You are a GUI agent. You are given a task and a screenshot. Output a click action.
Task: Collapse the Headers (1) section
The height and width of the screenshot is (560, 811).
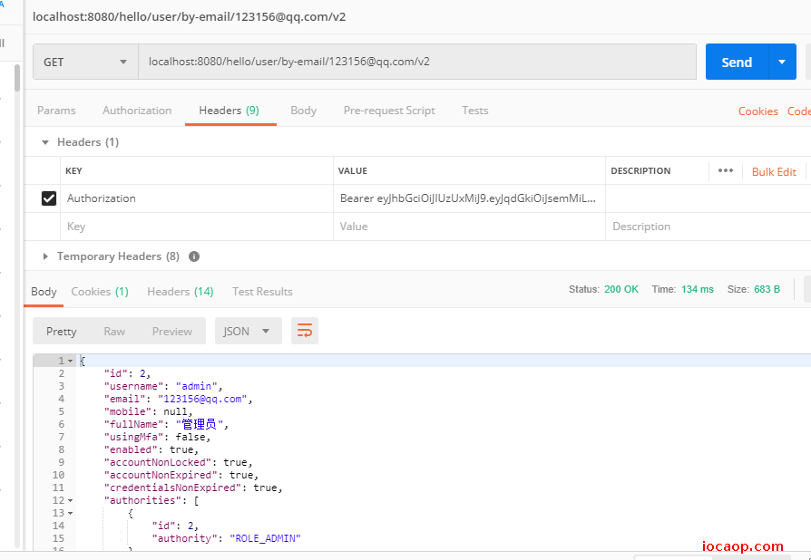tap(45, 142)
